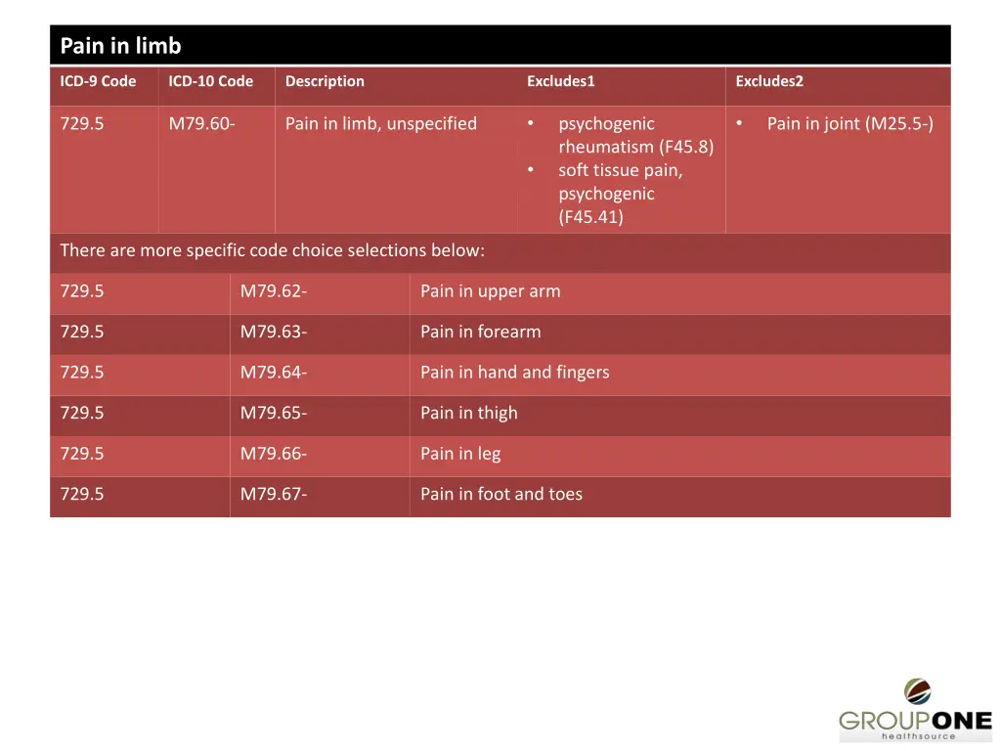Select the 'M79.67-' code cell

coord(274,494)
